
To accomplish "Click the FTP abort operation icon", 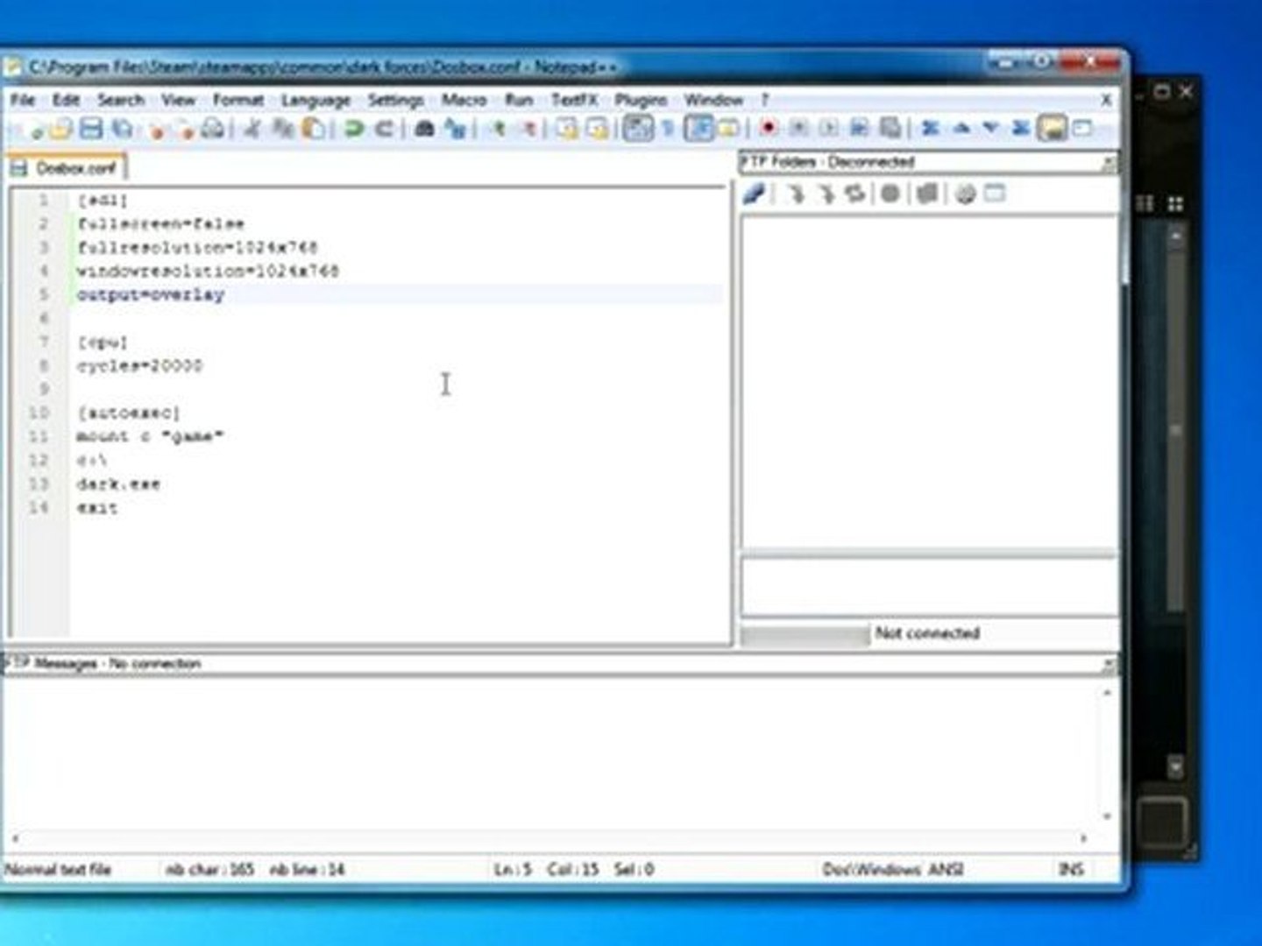I will [890, 194].
